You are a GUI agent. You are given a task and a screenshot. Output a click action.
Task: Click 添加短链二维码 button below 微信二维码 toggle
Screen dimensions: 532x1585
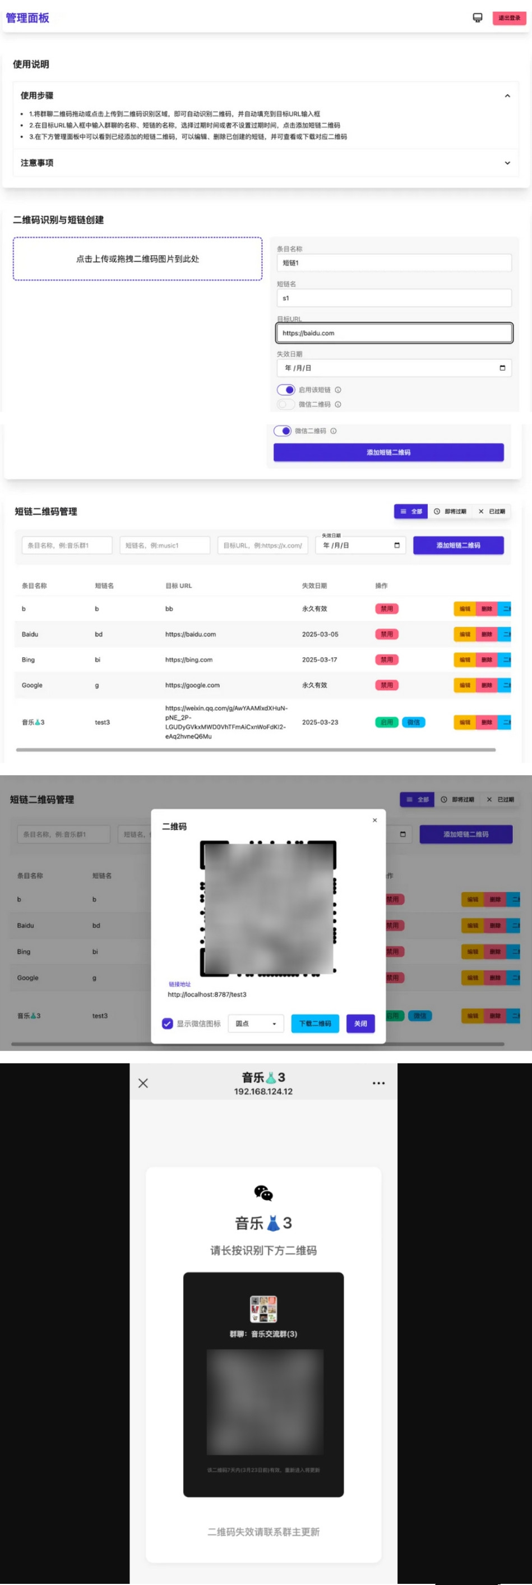point(388,452)
